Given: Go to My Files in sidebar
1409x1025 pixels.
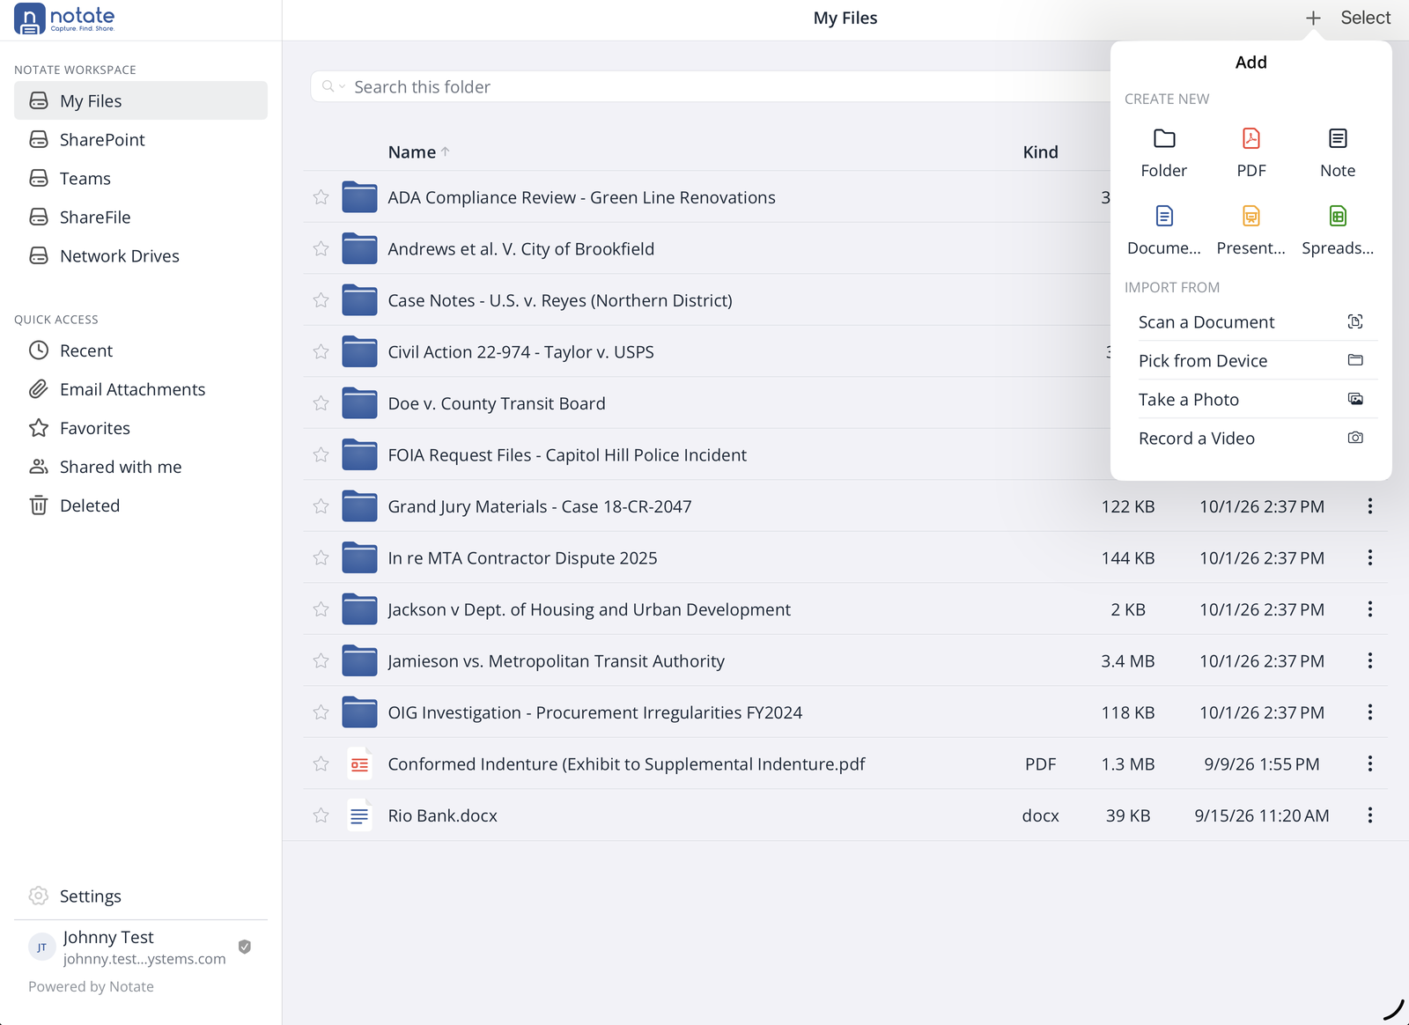Looking at the screenshot, I should pyautogui.click(x=141, y=101).
